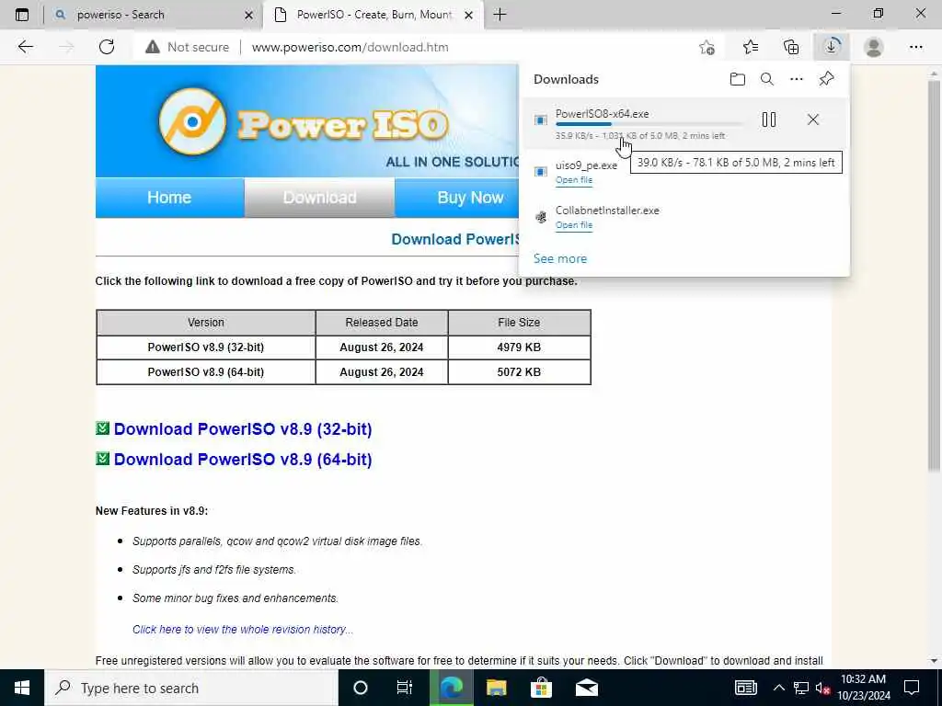Open Task View on taskbar
The image size is (942, 706).
[x=405, y=688]
